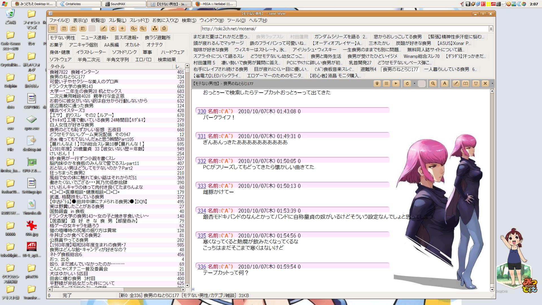Click the open book icon in thread toolbar
This screenshot has height=305, width=542.
click(465, 83)
